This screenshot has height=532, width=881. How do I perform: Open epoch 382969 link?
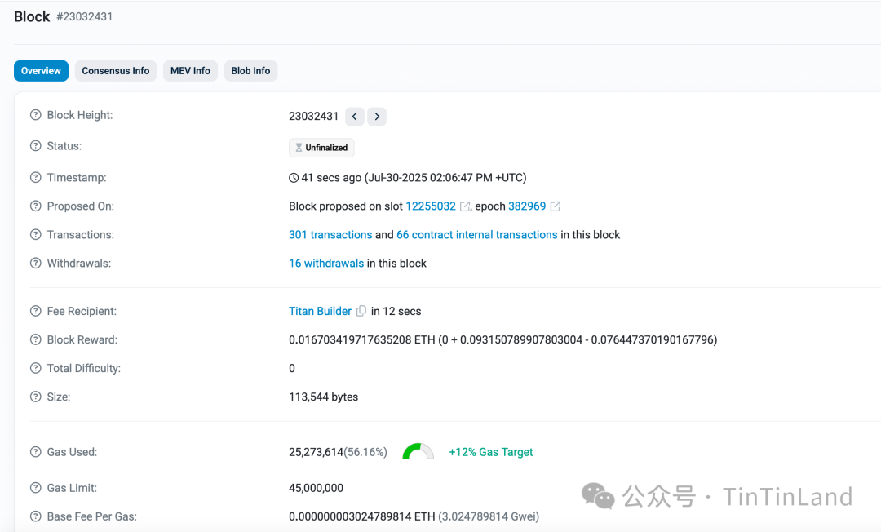527,206
